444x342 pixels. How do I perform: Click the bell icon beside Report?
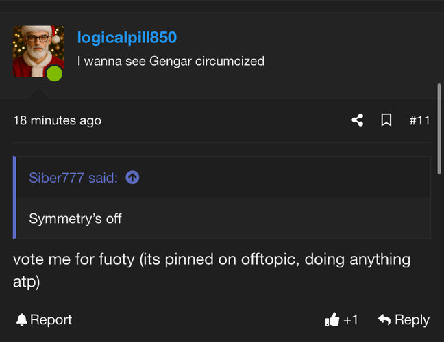[22, 319]
